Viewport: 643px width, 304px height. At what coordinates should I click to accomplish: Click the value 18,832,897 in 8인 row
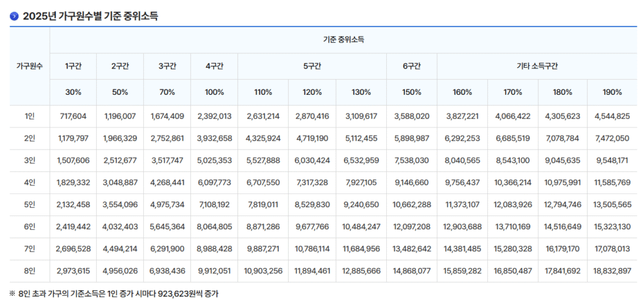(612, 271)
